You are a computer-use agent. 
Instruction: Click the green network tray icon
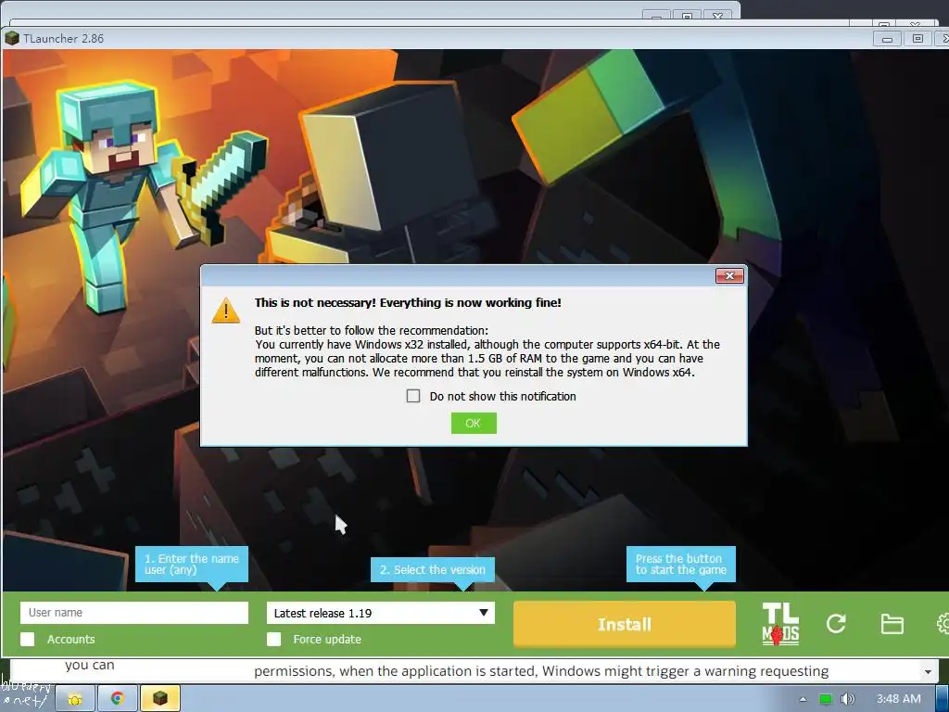(826, 699)
